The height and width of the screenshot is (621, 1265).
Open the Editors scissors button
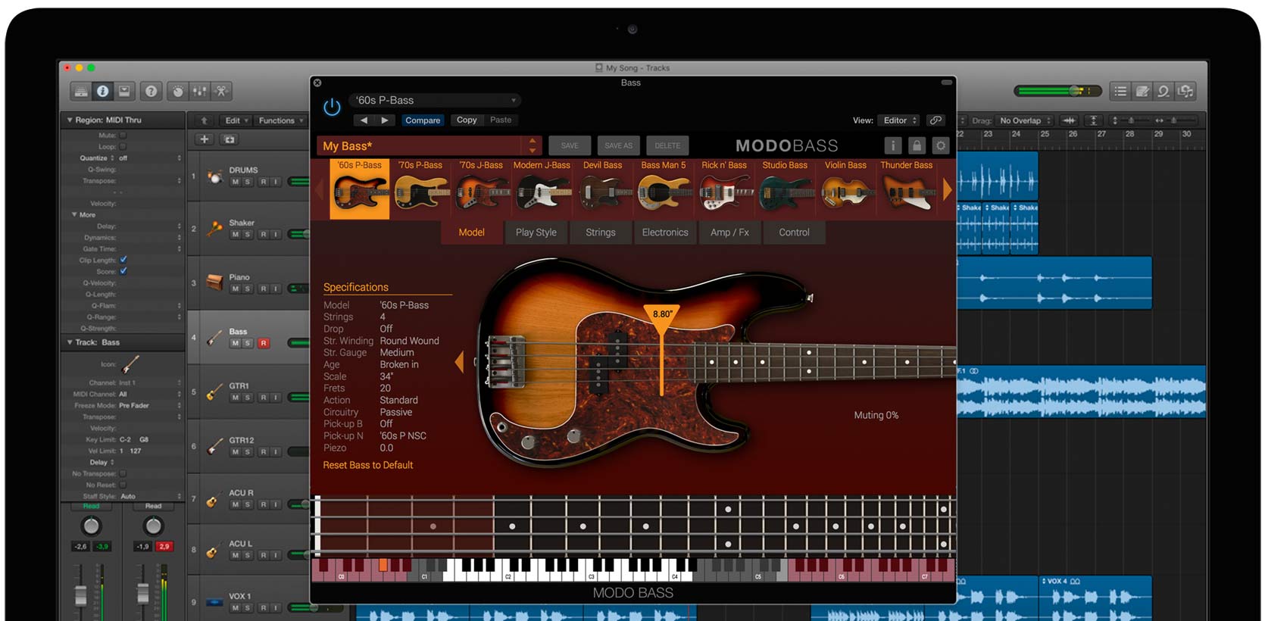click(x=221, y=92)
